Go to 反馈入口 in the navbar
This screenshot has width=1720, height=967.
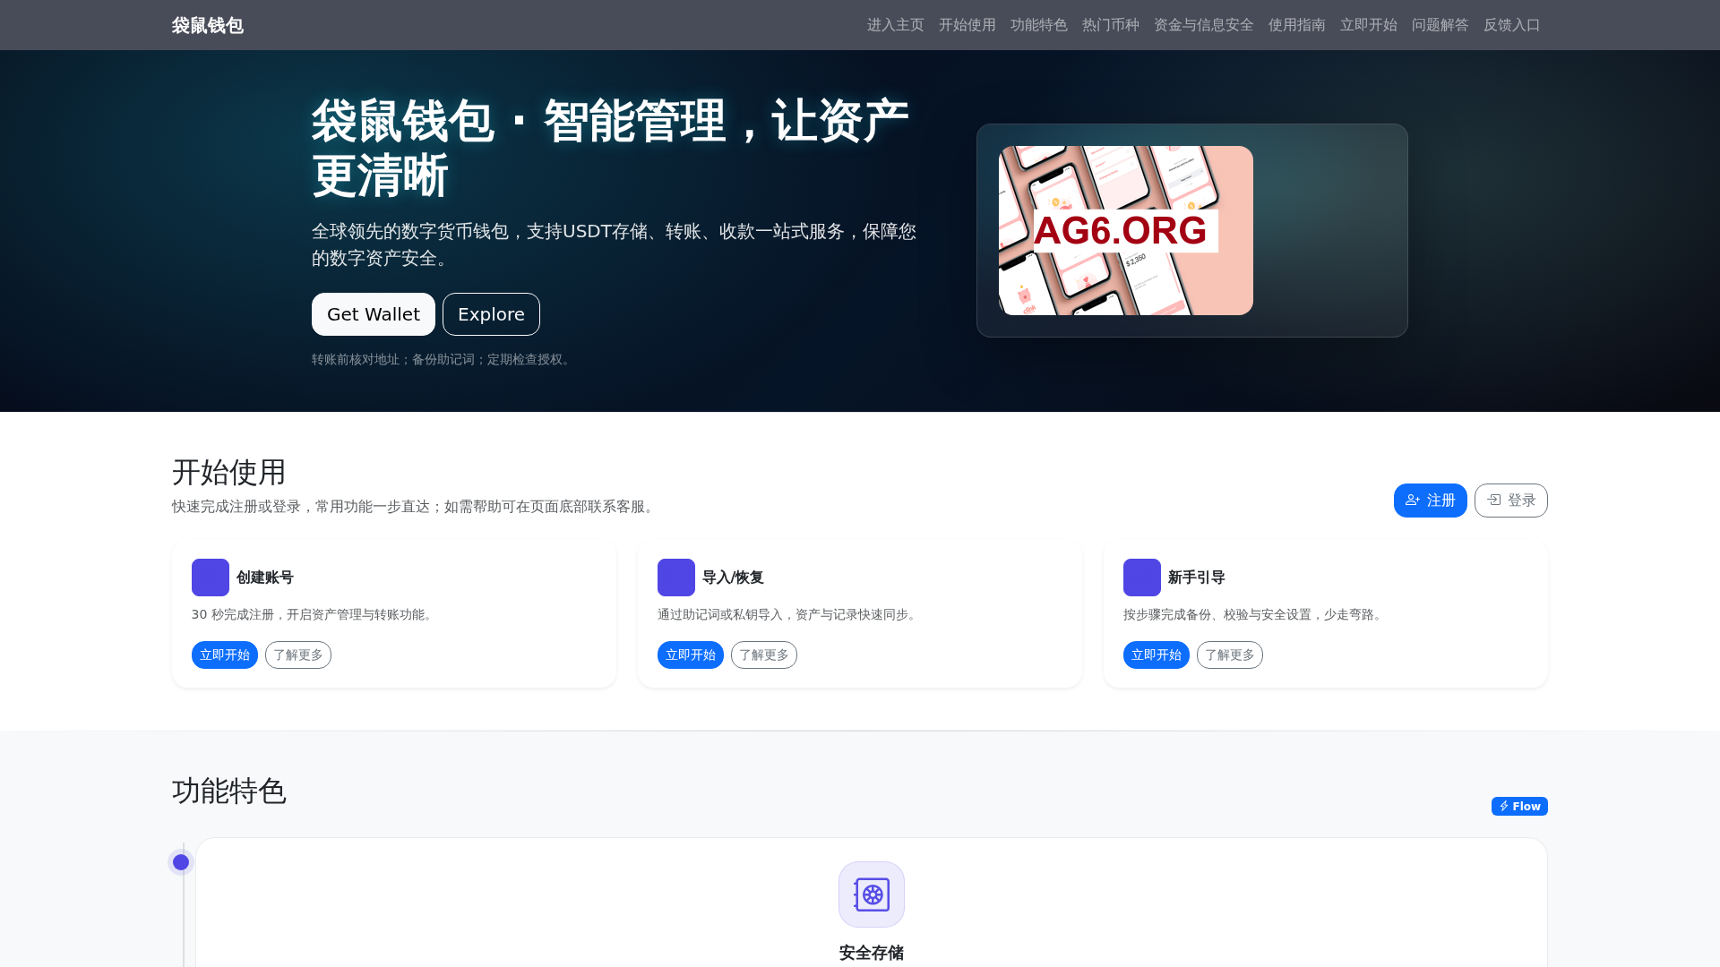1511,25
